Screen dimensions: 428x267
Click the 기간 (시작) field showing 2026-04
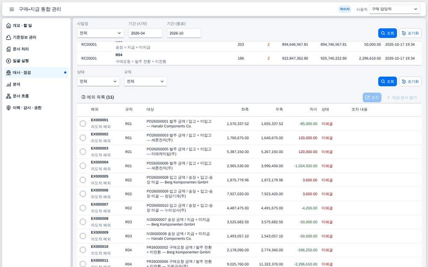point(145,33)
